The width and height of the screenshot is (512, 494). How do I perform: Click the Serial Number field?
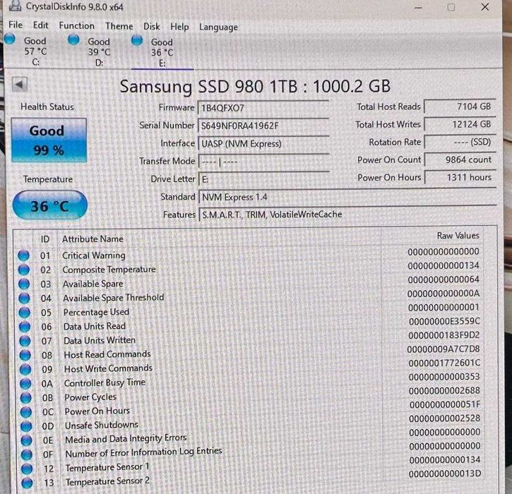point(263,126)
